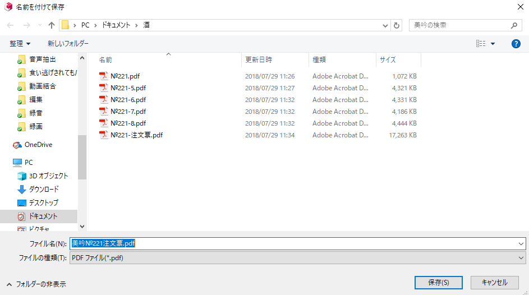Select file №221-注文票.pdf
529x295 pixels.
pos(137,135)
